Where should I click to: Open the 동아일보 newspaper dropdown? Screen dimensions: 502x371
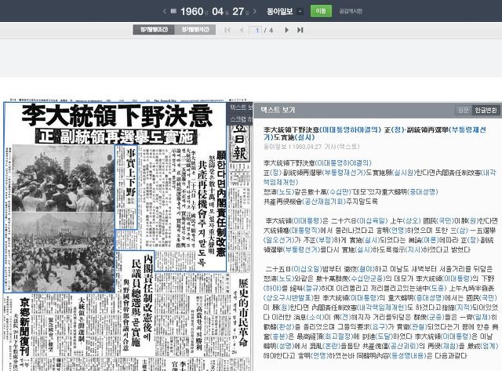300,12
